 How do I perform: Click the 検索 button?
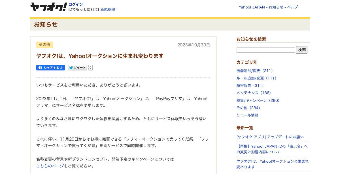tap(302, 50)
